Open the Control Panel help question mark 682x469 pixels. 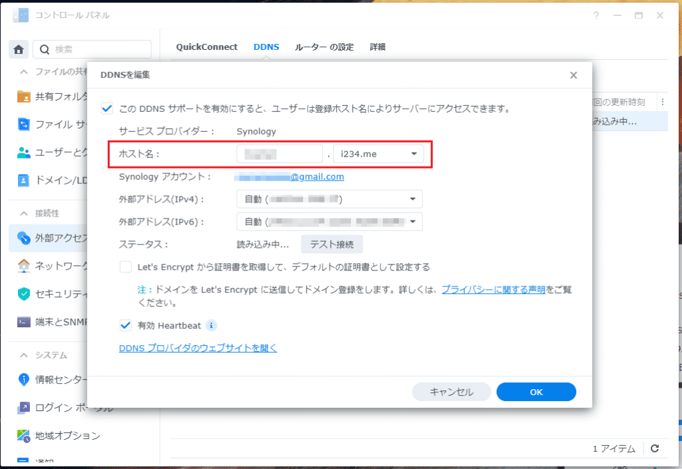point(596,16)
